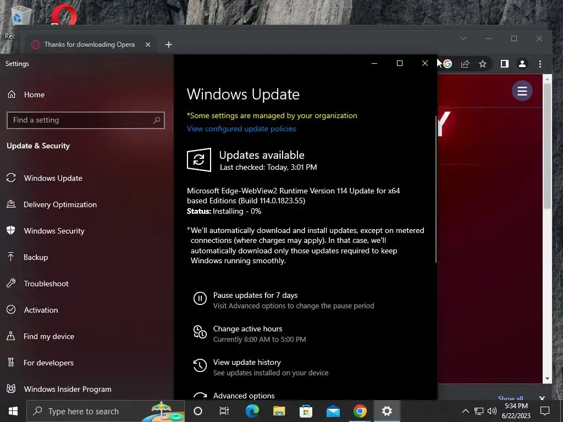The image size is (563, 422).
Task: Select Windows Update in sidebar
Action: click(x=53, y=179)
